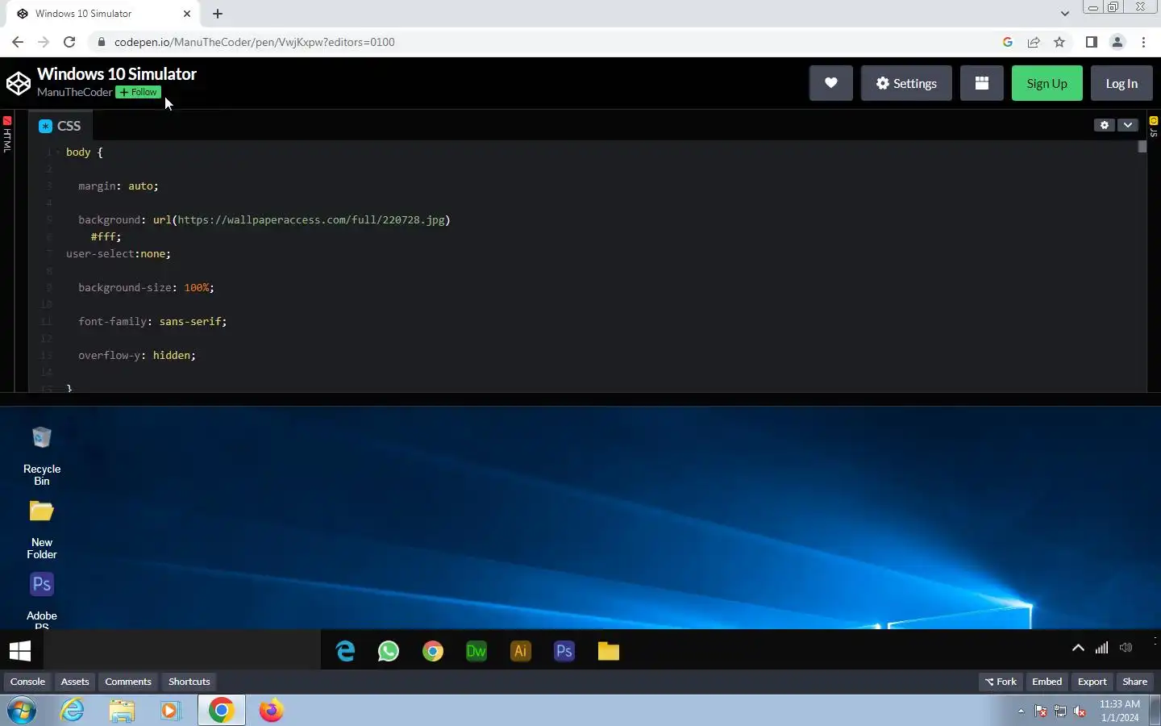
Task: Open the Comments panel
Action: point(128,682)
